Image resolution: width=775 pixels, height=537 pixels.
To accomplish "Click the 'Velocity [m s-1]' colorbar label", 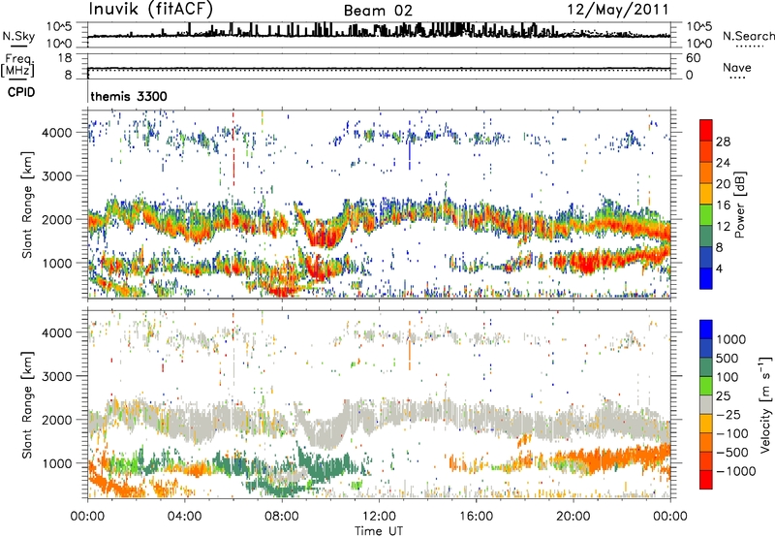I will pyautogui.click(x=765, y=404).
